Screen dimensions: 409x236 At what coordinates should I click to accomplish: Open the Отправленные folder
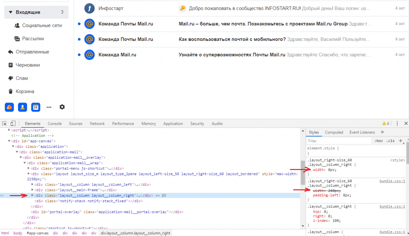point(32,52)
